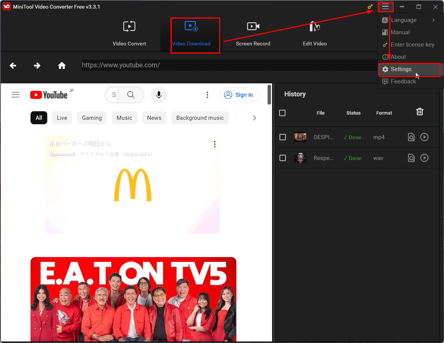Viewport: 444px width, 343px height.
Task: Click the File column header
Action: tap(320, 113)
